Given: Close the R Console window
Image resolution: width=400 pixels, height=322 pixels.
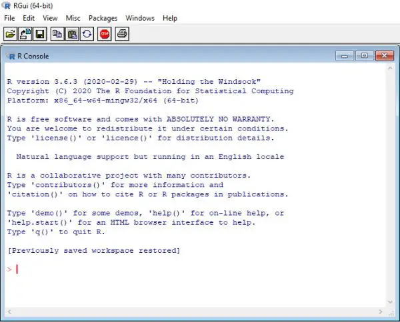Looking at the screenshot, I should point(385,56).
